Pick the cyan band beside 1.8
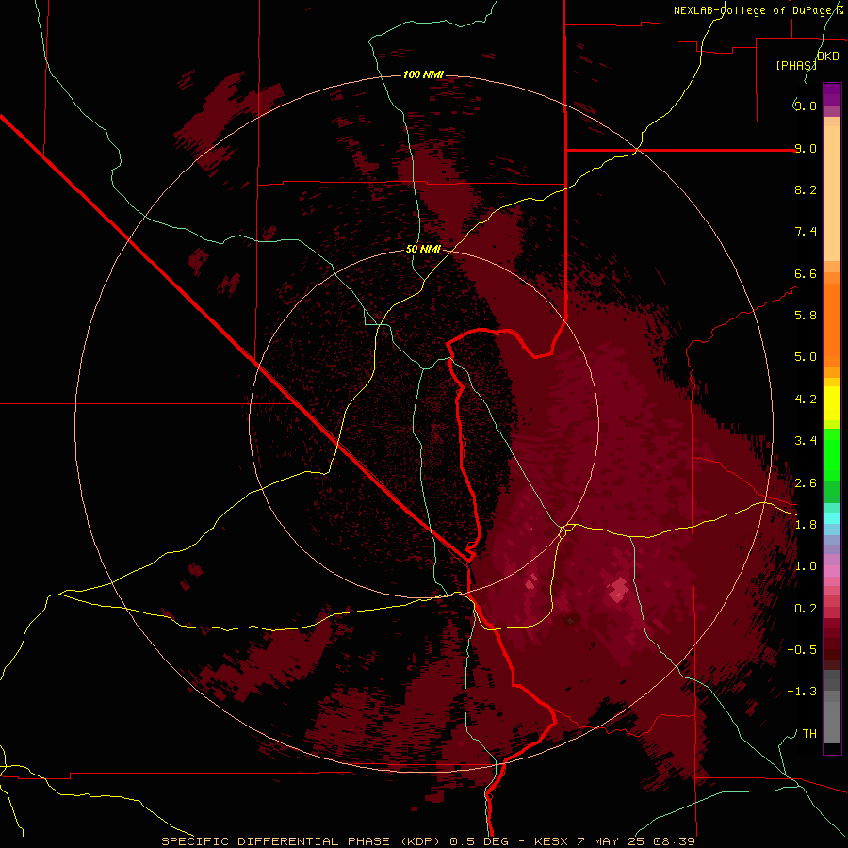 pyautogui.click(x=832, y=518)
